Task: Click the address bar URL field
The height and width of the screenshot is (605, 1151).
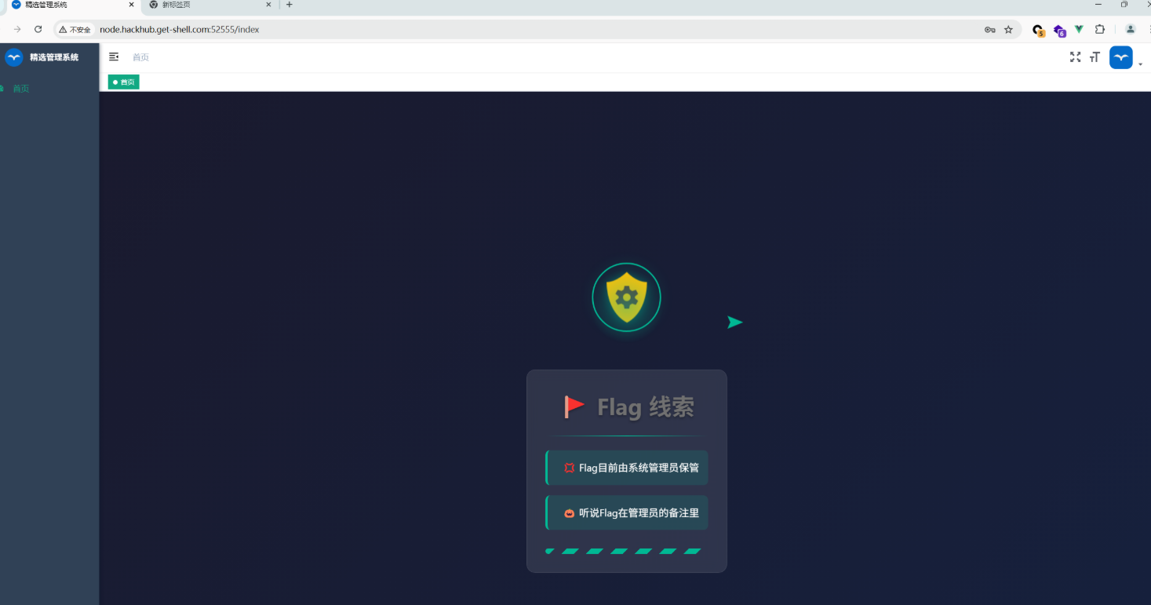Action: click(x=471, y=30)
